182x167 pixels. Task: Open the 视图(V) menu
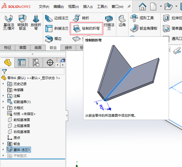[73, 7]
